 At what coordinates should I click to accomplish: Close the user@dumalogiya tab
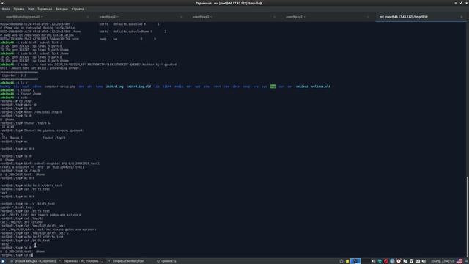(88, 17)
